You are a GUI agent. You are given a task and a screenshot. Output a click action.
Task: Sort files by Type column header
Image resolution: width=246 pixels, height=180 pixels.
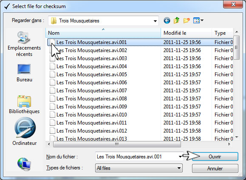point(223,33)
